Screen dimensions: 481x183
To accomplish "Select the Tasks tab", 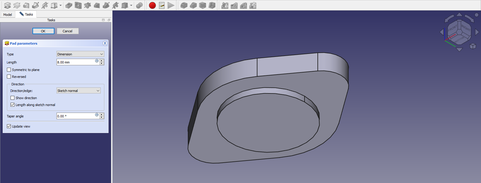I will [26, 14].
